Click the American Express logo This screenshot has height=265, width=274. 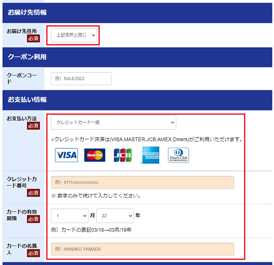(151, 155)
